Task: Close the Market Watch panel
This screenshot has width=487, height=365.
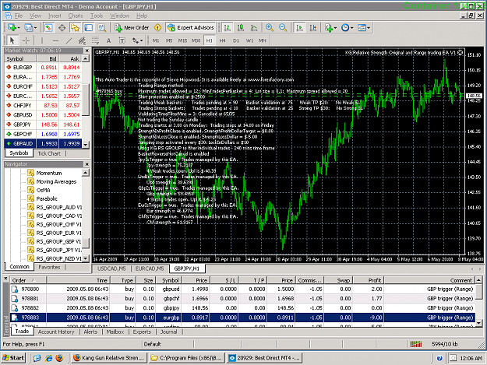Action: [x=87, y=51]
